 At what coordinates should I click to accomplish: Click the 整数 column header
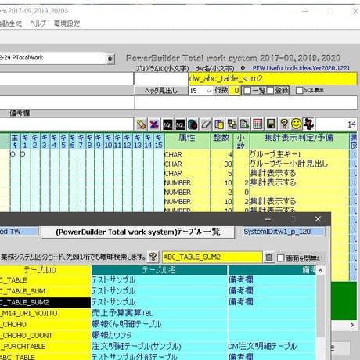click(x=221, y=141)
